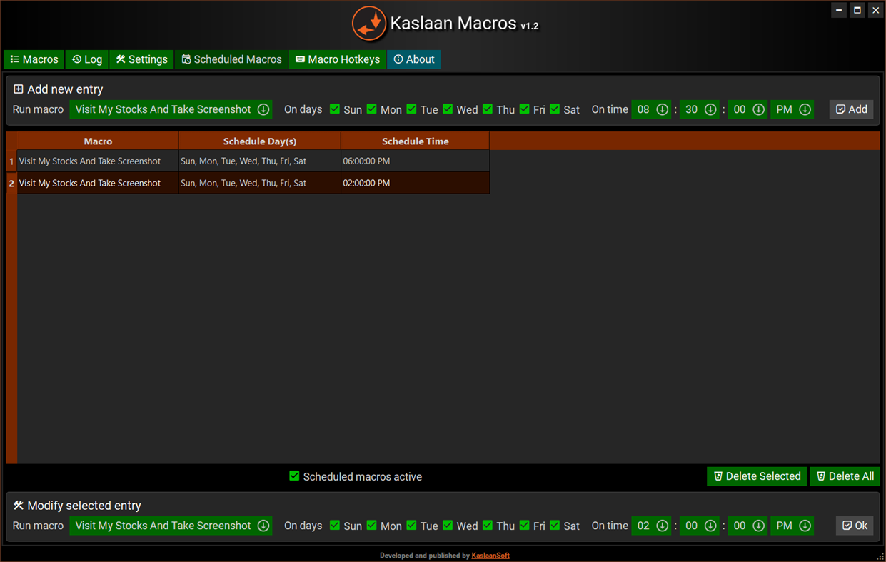Viewport: 886px width, 562px height.
Task: Uncheck Sat in Modify selected entry days
Action: pos(555,526)
